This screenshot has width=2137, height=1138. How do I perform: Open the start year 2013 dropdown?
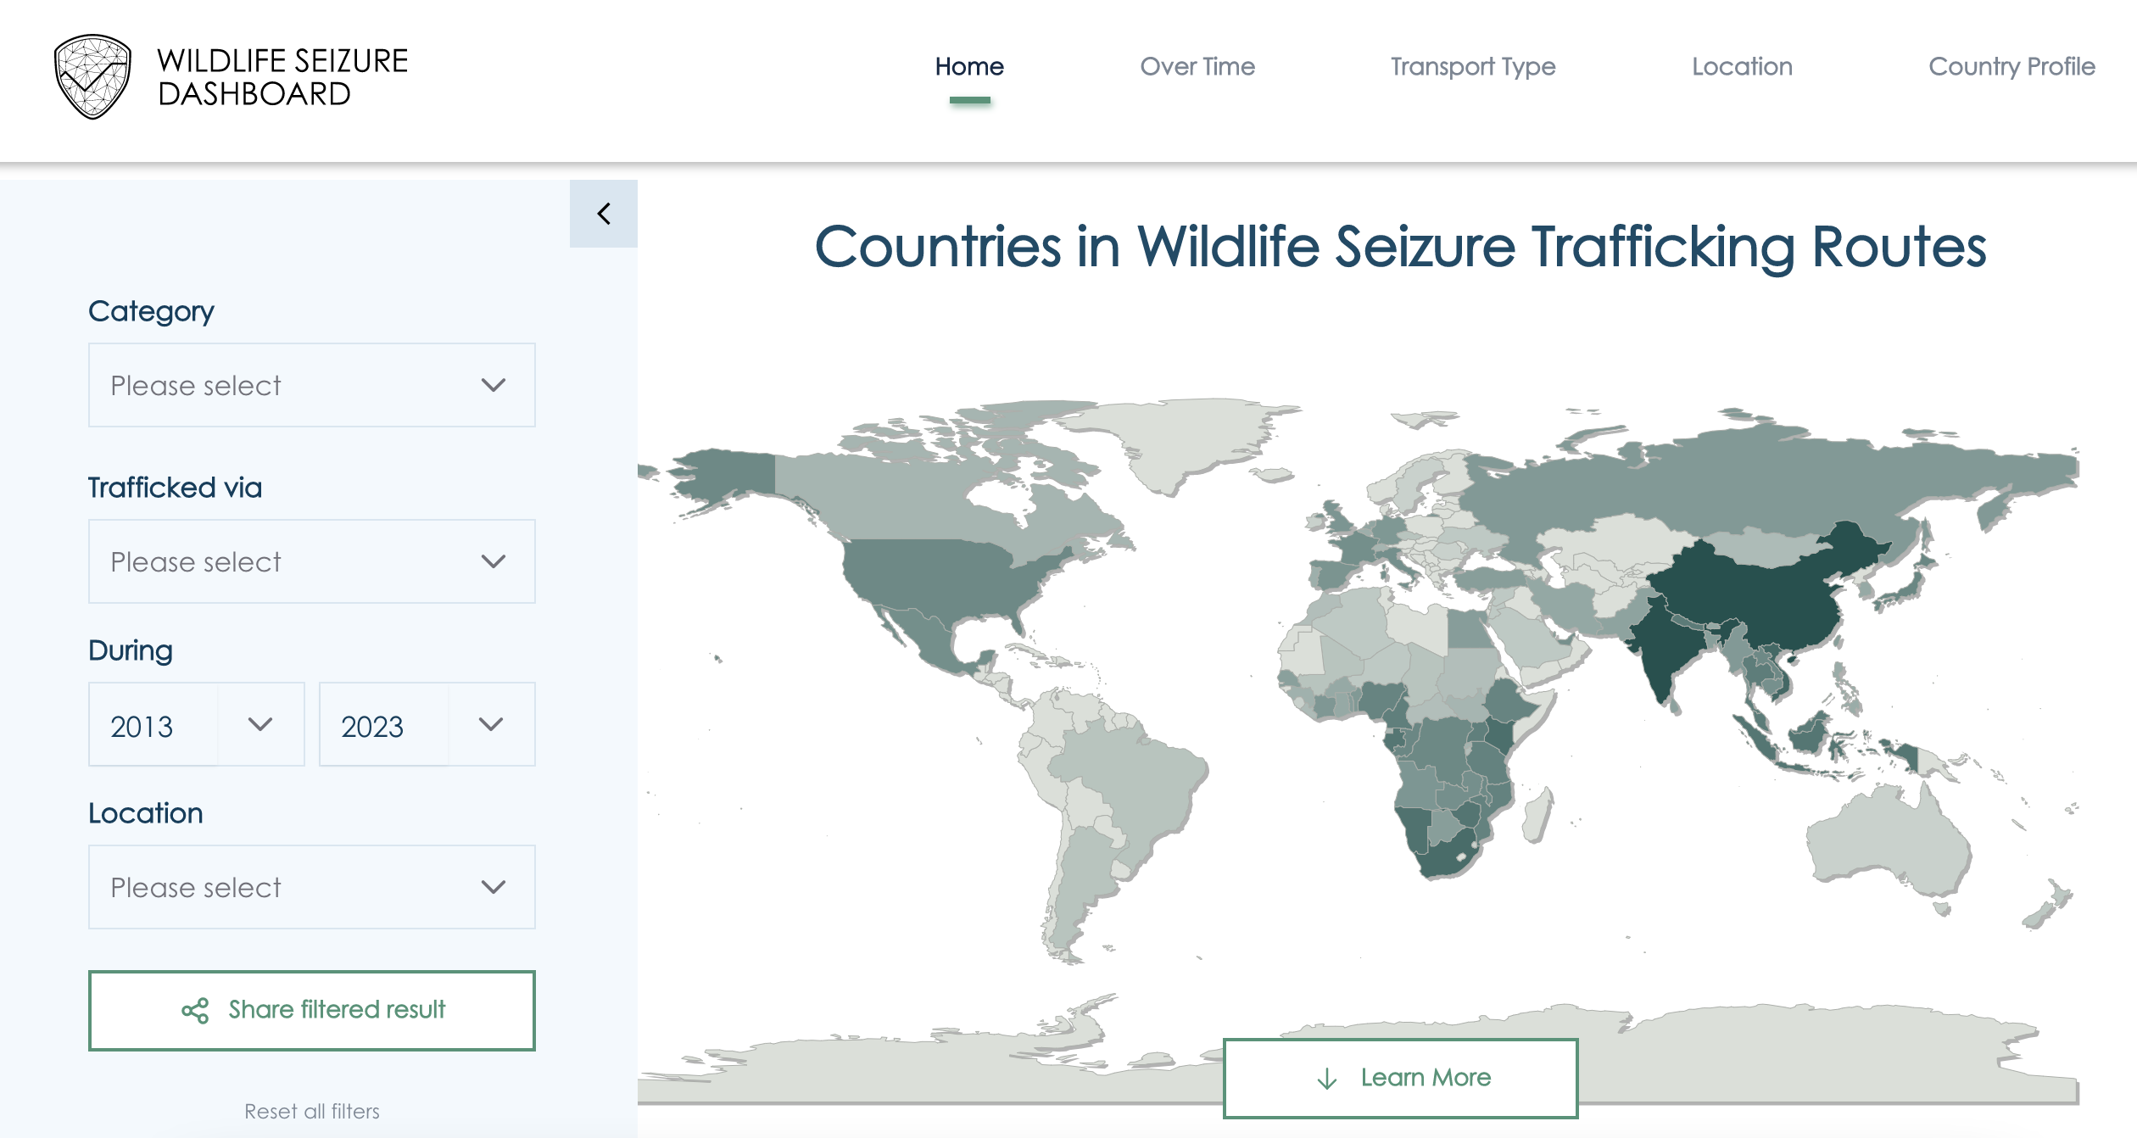197,724
